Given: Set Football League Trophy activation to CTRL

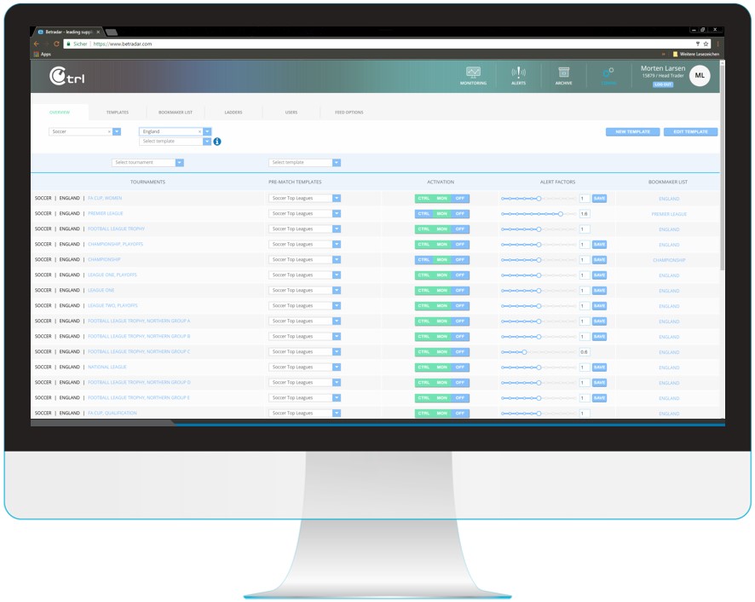Looking at the screenshot, I should [424, 229].
